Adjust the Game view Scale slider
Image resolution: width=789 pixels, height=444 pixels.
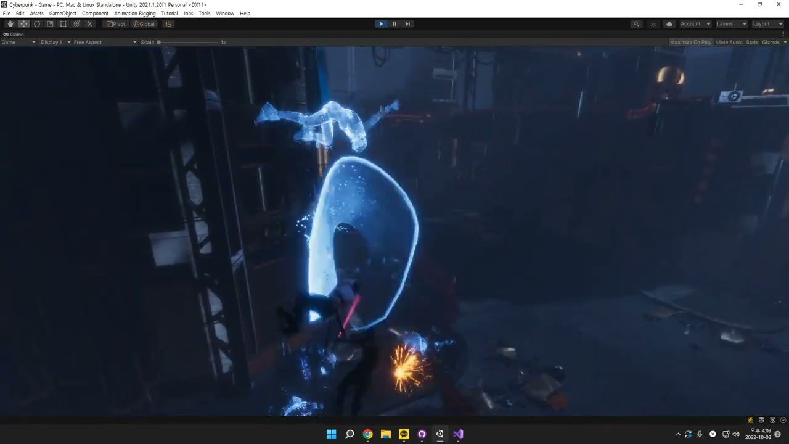click(187, 42)
